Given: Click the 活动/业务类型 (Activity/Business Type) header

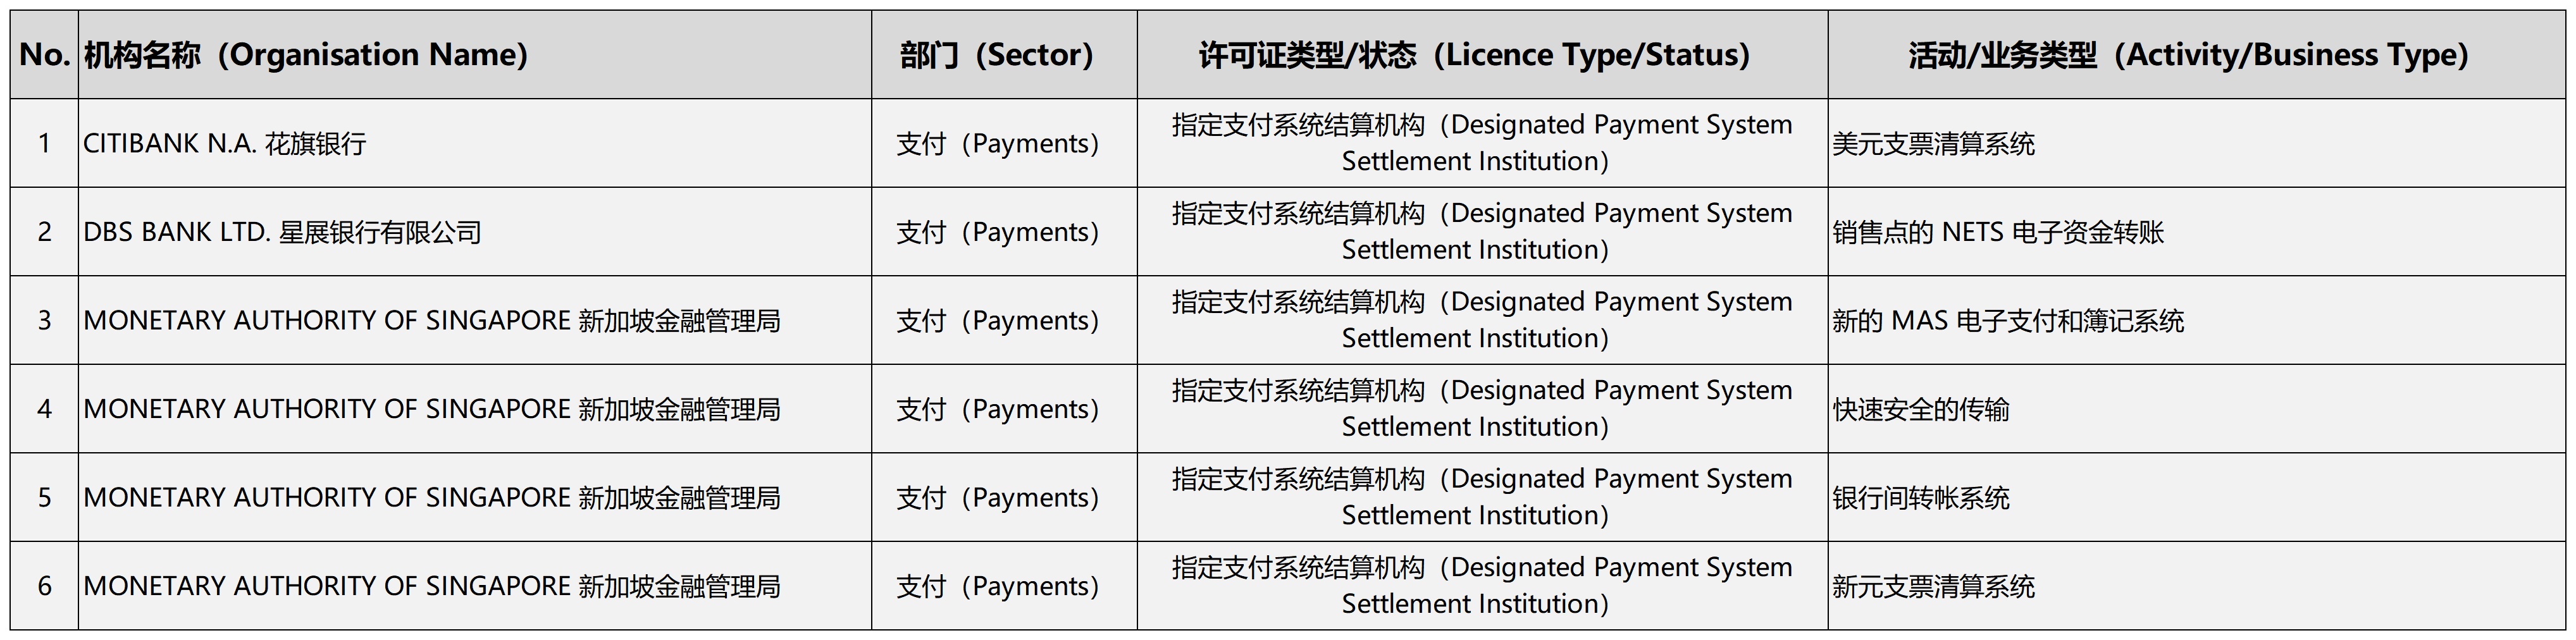Looking at the screenshot, I should 2196,55.
